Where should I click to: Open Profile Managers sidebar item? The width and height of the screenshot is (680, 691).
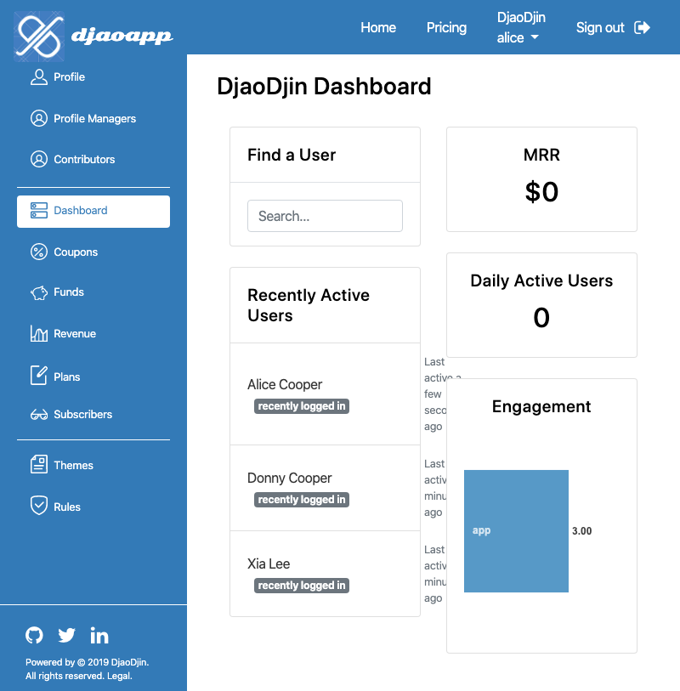click(x=93, y=118)
